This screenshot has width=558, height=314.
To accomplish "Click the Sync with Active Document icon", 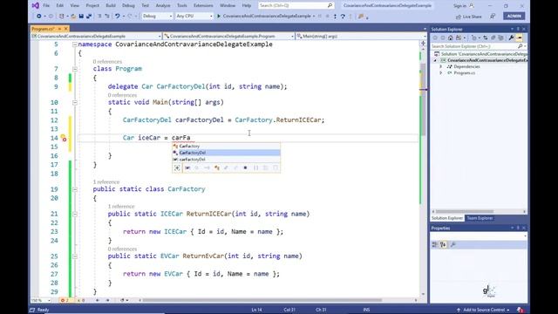I will [485, 38].
